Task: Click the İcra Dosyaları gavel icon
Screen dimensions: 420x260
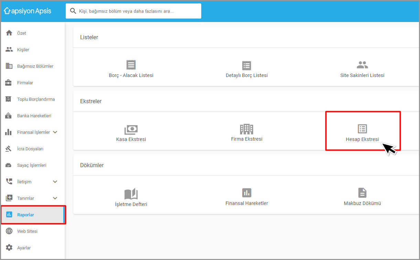Action: point(9,149)
